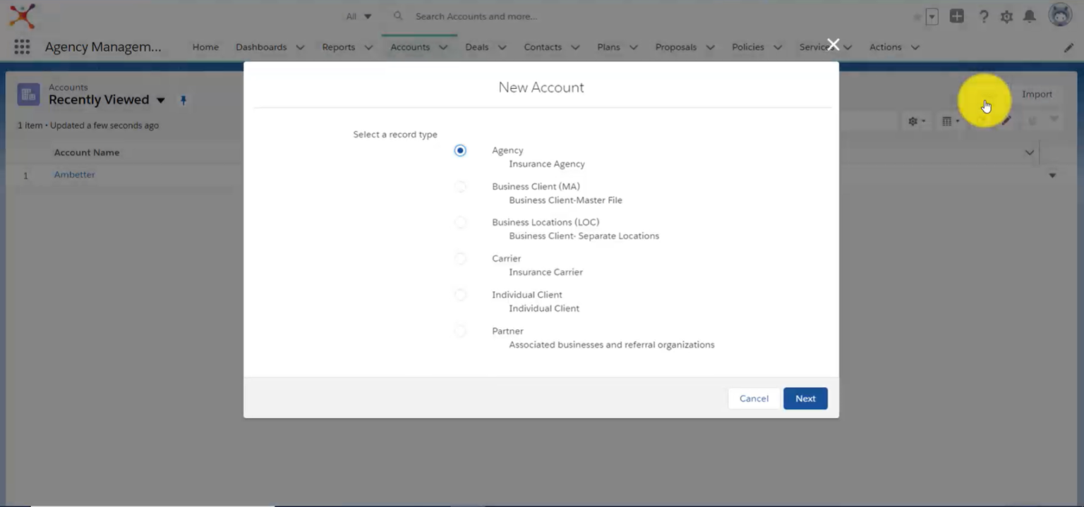
Task: Switch to the Contacts tab
Action: (x=543, y=47)
